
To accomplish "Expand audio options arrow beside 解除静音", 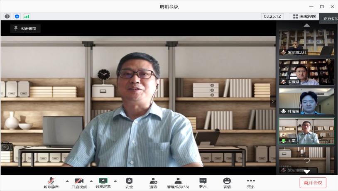I will pos(67,181).
